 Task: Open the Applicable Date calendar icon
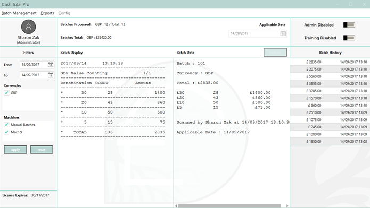pos(283,33)
